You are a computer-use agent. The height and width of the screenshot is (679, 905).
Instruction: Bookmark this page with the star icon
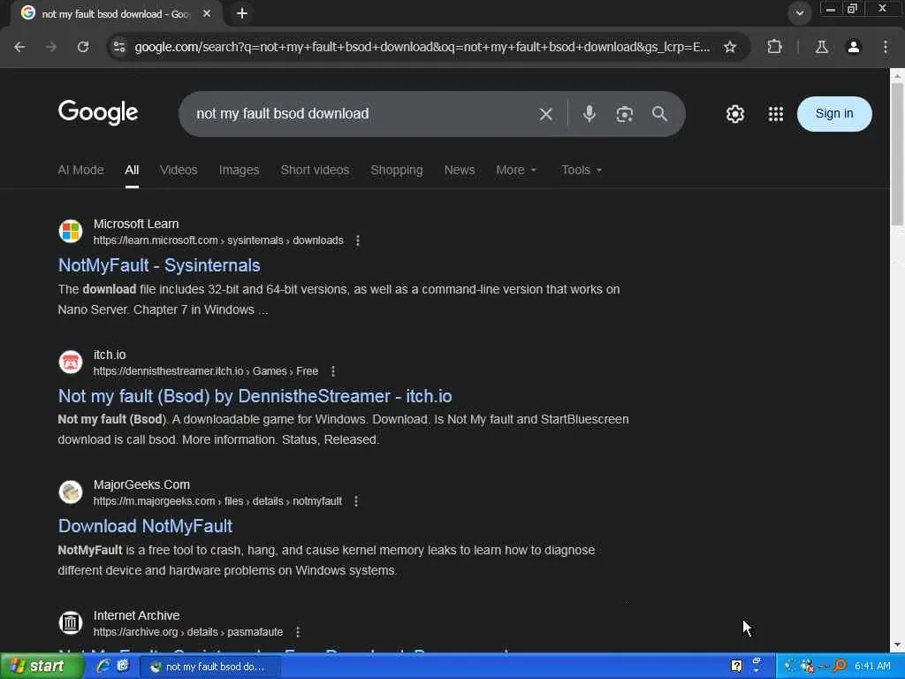coord(730,47)
